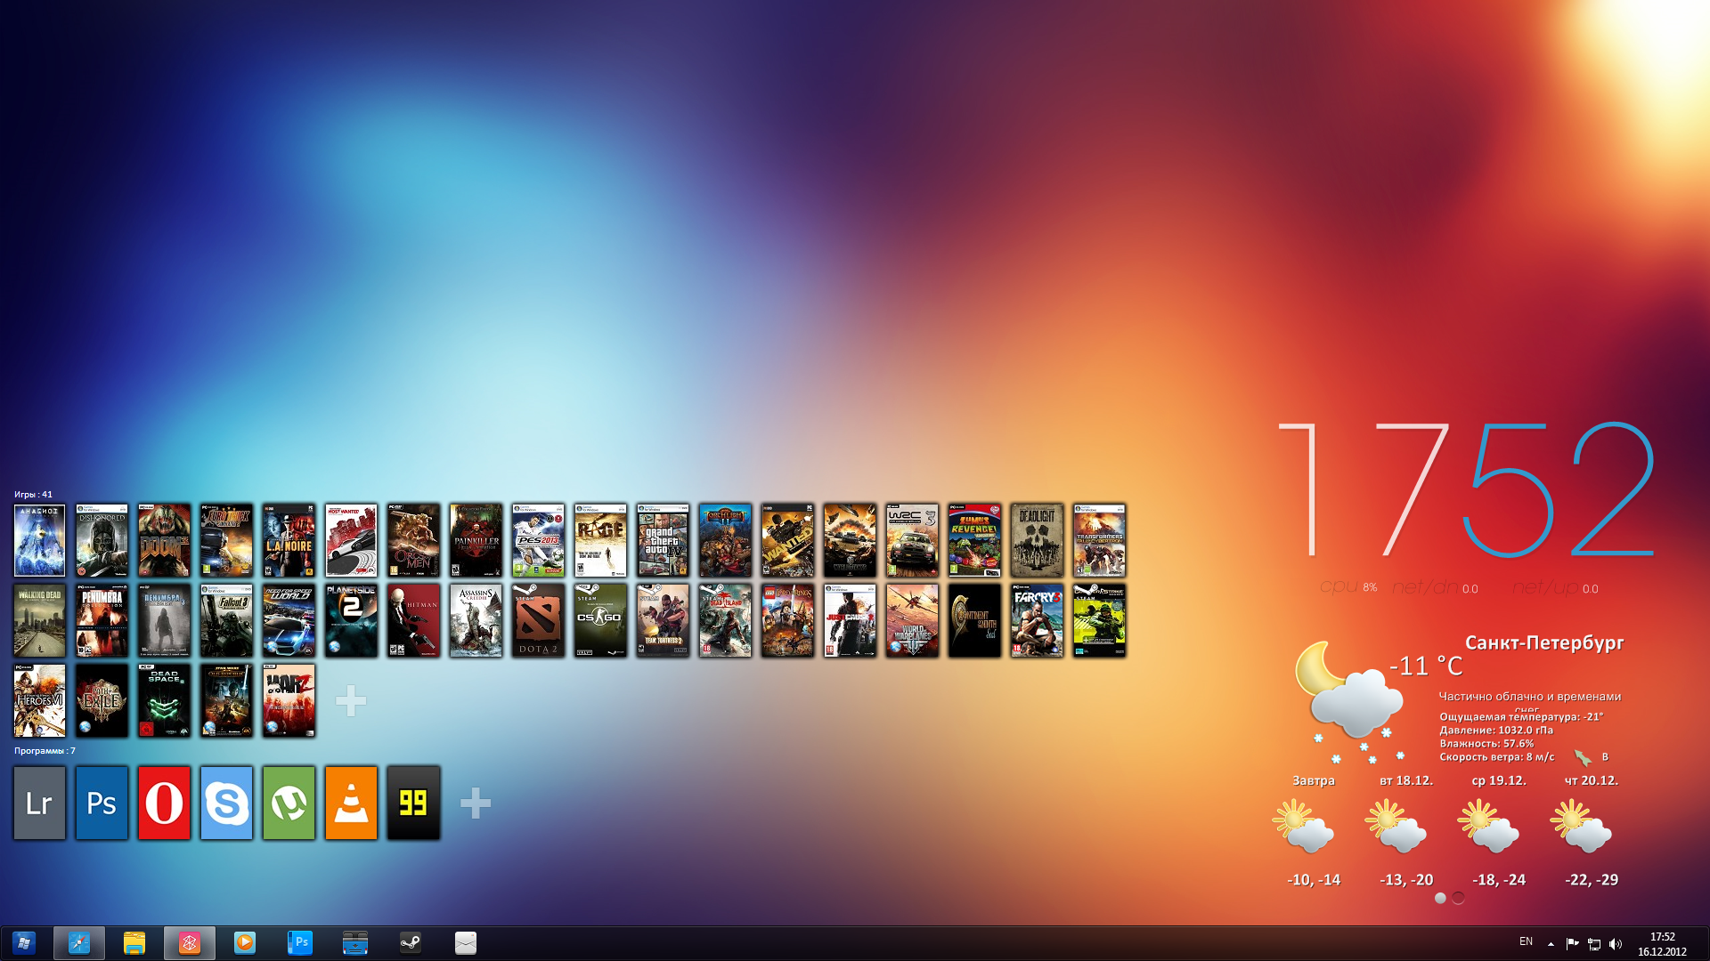Launch CS:GO game cover

pyautogui.click(x=600, y=620)
